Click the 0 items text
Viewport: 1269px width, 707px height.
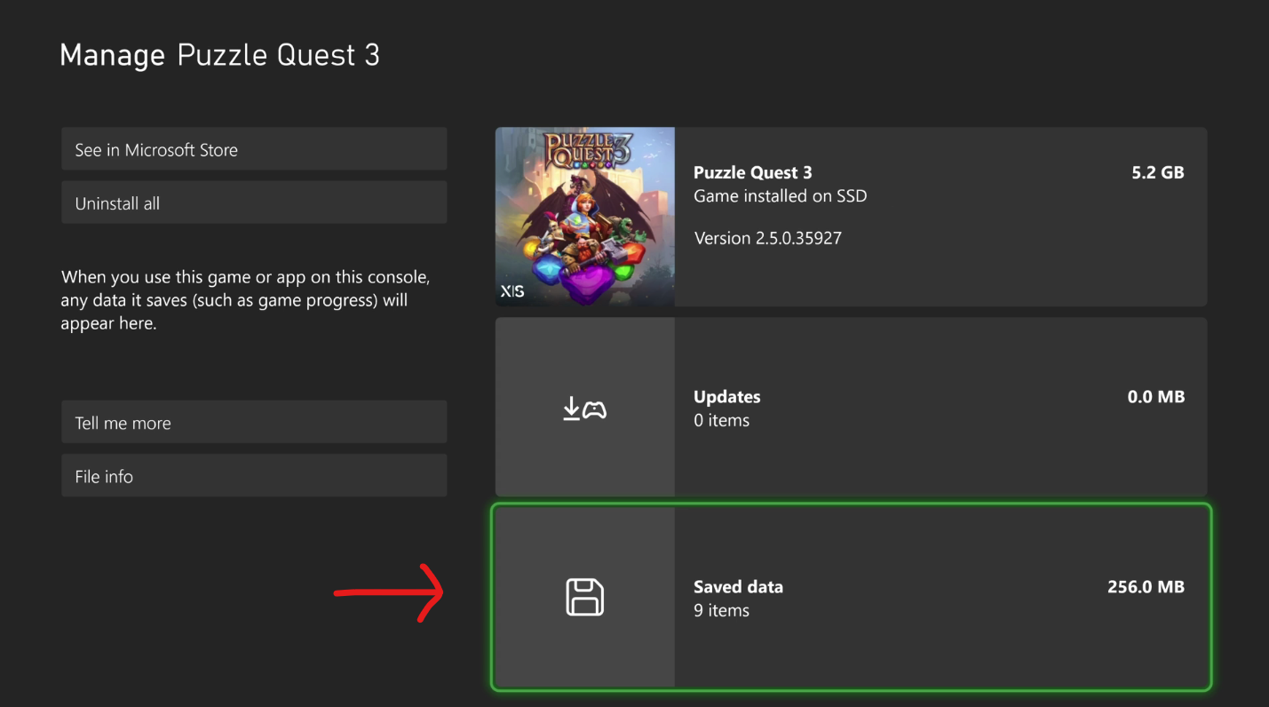[721, 420]
